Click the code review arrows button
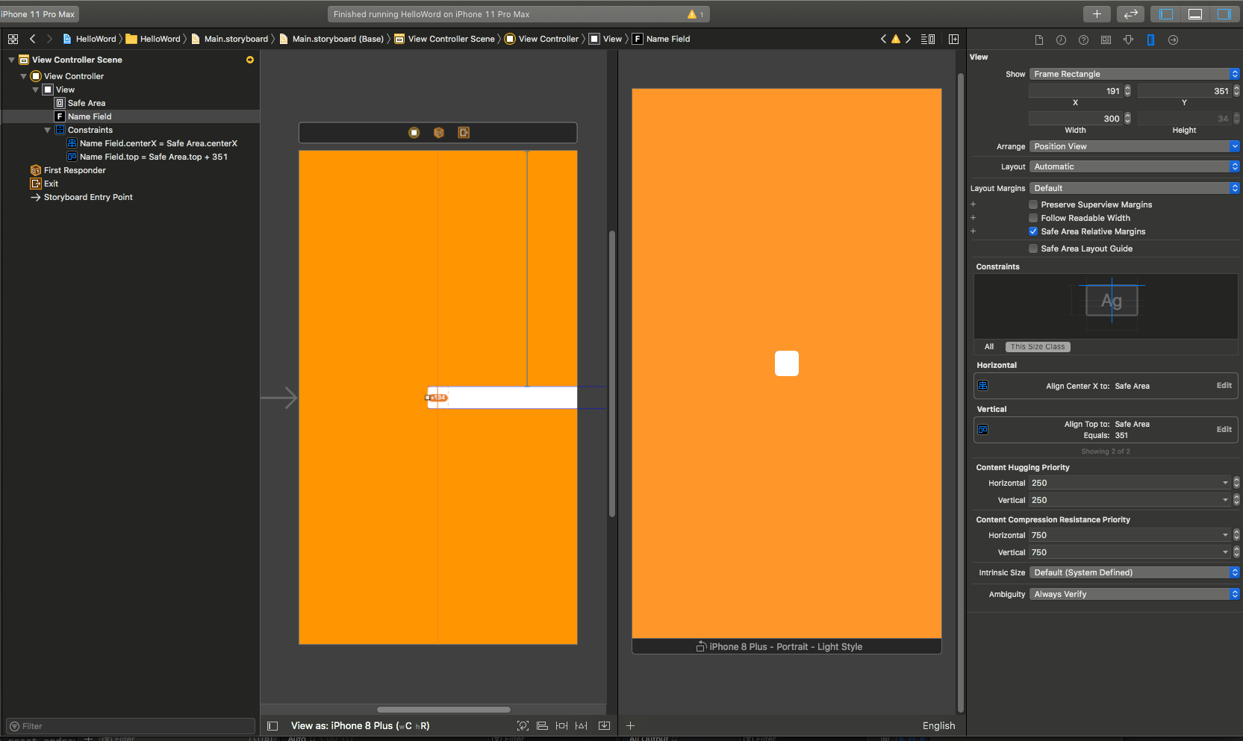 (1131, 13)
